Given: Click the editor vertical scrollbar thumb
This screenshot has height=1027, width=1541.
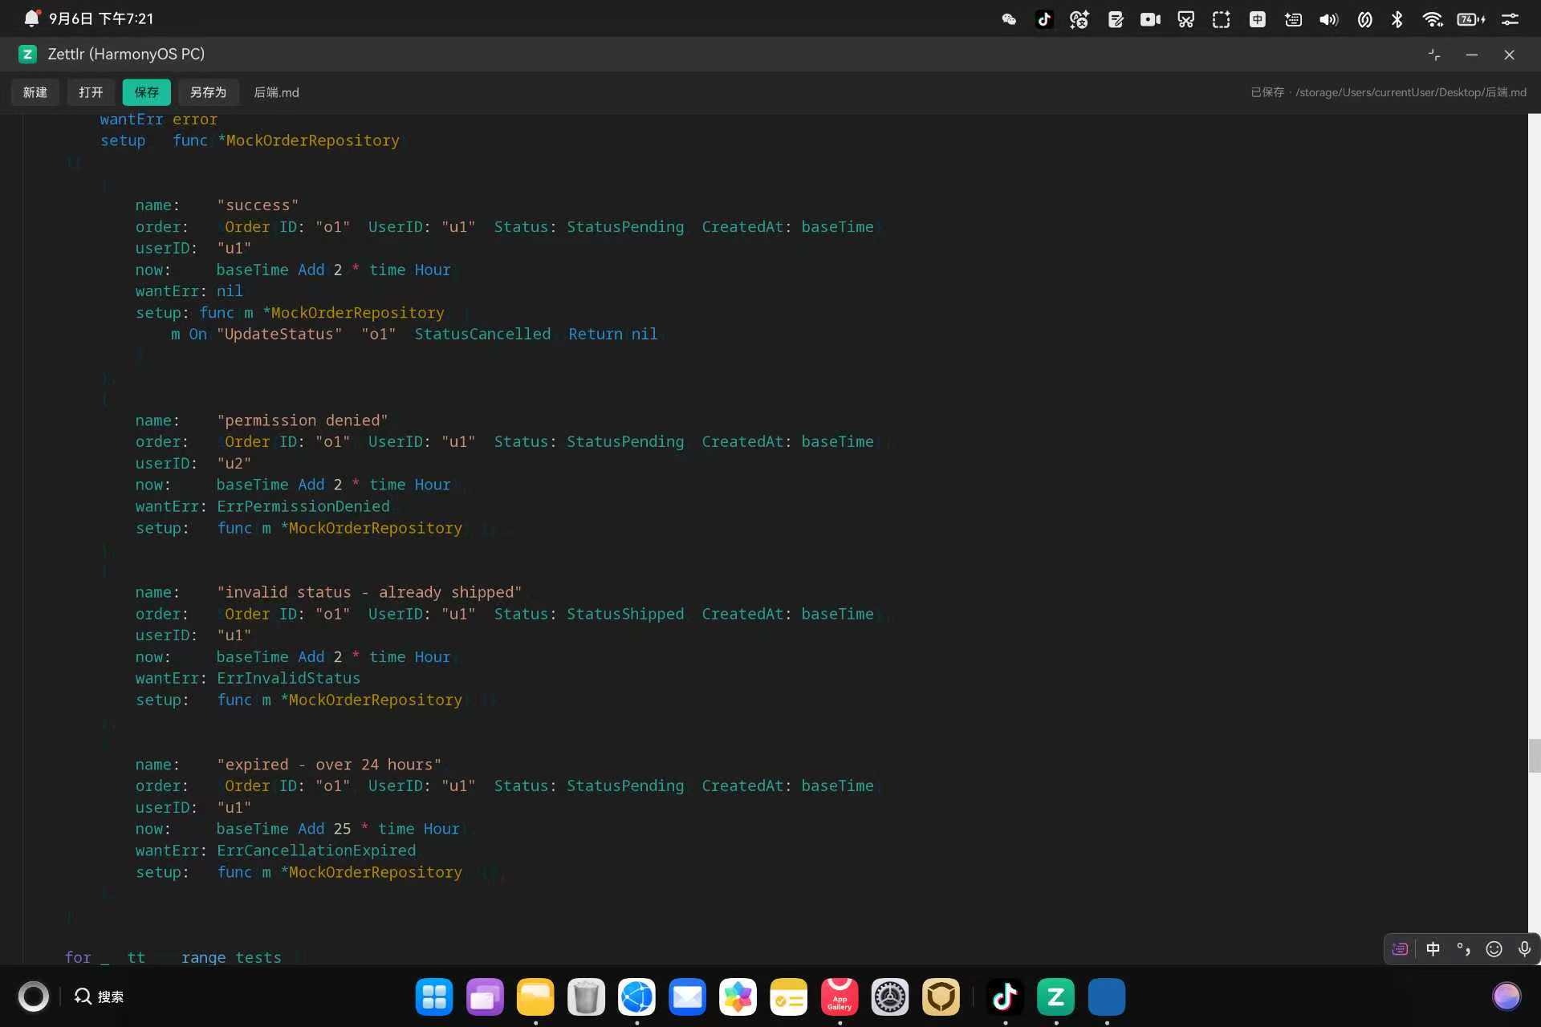Looking at the screenshot, I should coord(1535,756).
